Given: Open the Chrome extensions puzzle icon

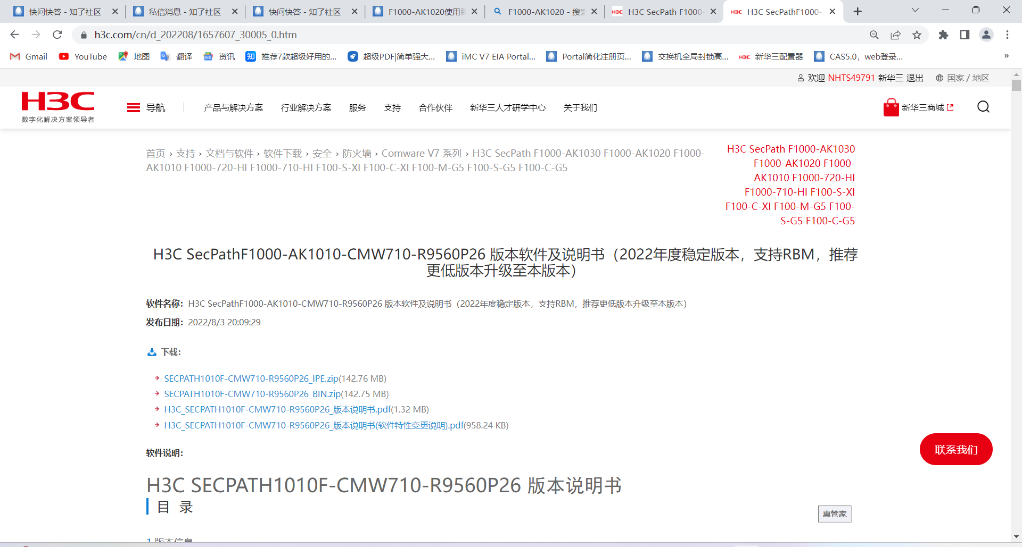Looking at the screenshot, I should (x=943, y=35).
